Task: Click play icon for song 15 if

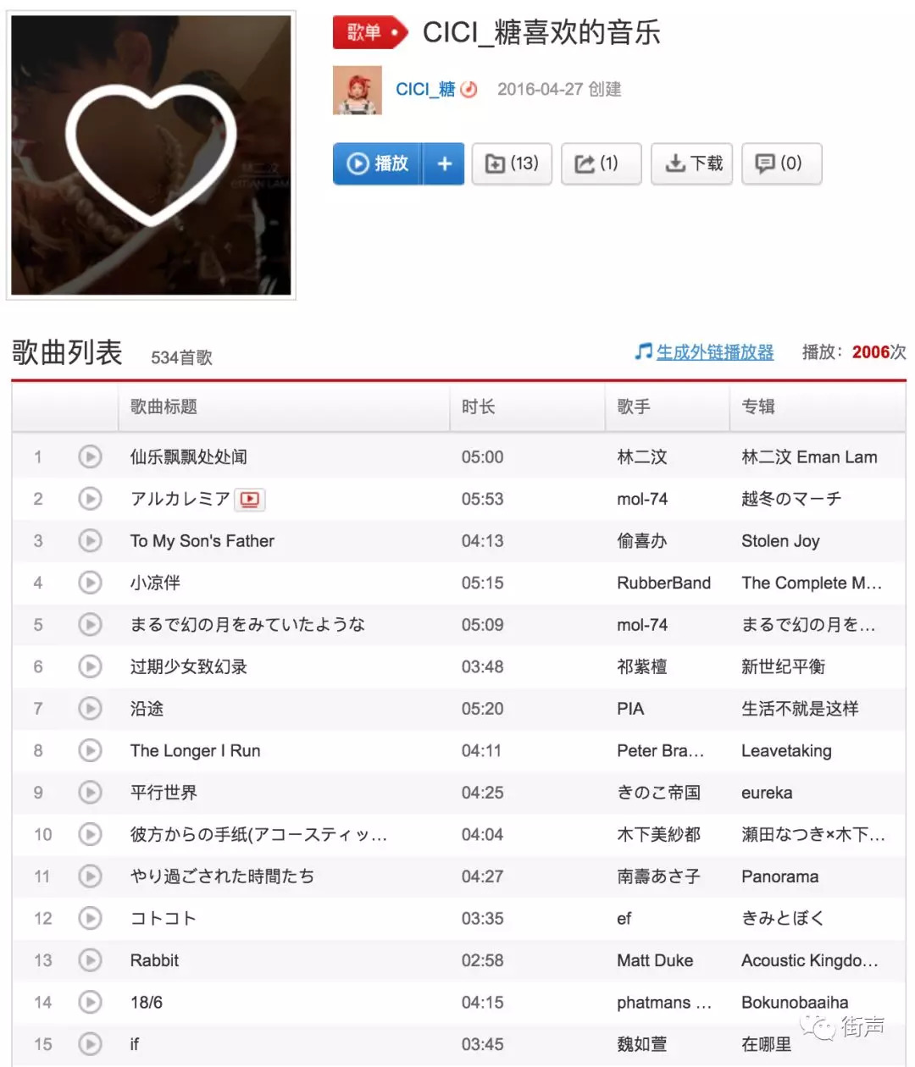Action: tap(90, 1044)
